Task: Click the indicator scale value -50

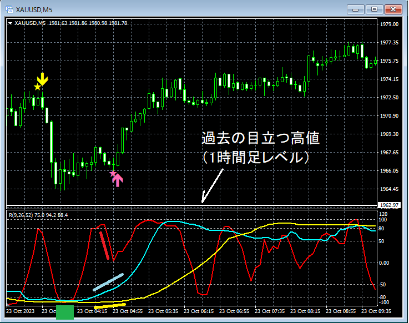Action: pos(382,284)
